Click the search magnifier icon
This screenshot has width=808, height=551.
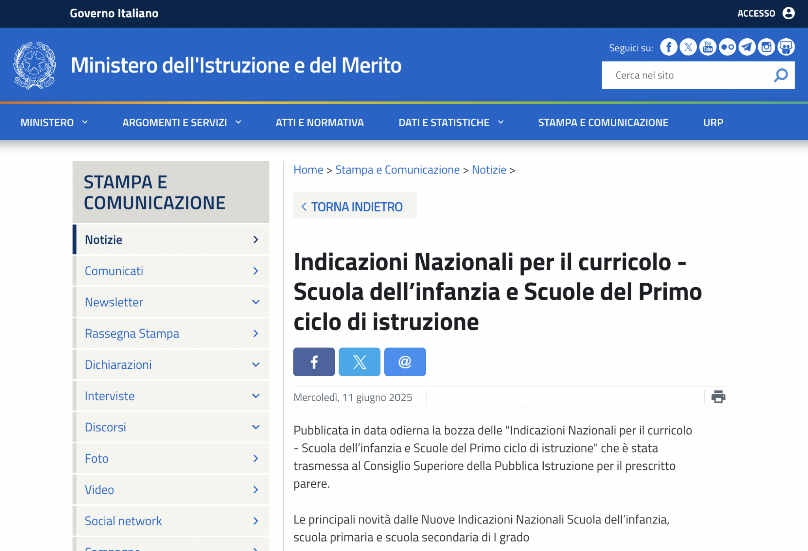(781, 75)
